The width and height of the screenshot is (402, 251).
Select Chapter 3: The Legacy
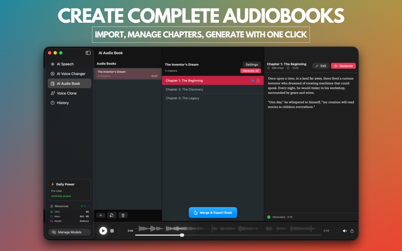(213, 98)
